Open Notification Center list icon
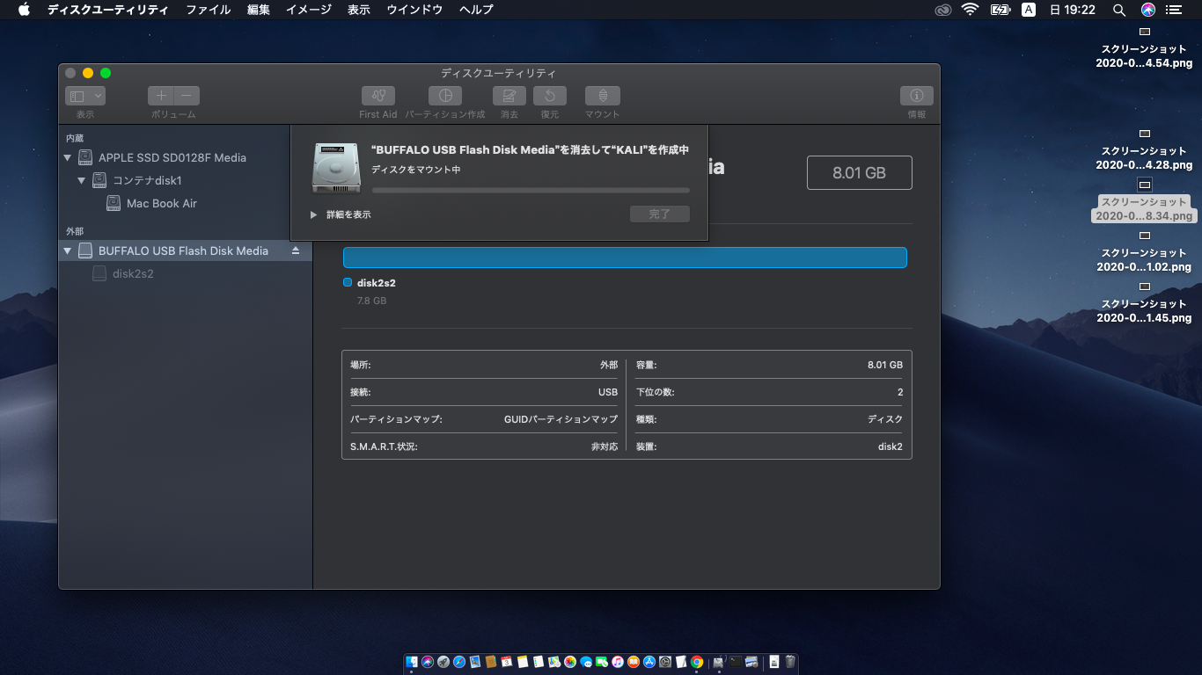 (1174, 10)
